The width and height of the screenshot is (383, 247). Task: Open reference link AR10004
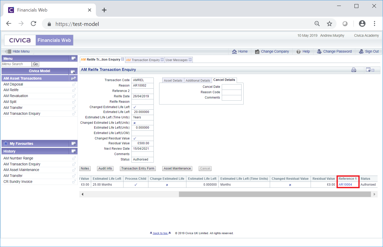pyautogui.click(x=345, y=185)
